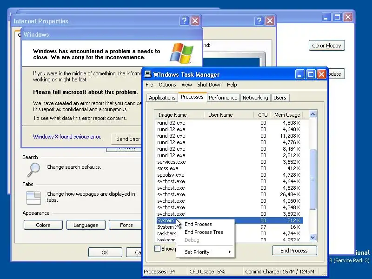372x279 pixels.
Task: Close the Internet Properties dialog
Action: [195, 21]
